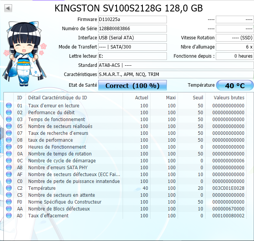
Task: Click status orb for Nombre de Blocs défectueux
Action: click(9, 209)
